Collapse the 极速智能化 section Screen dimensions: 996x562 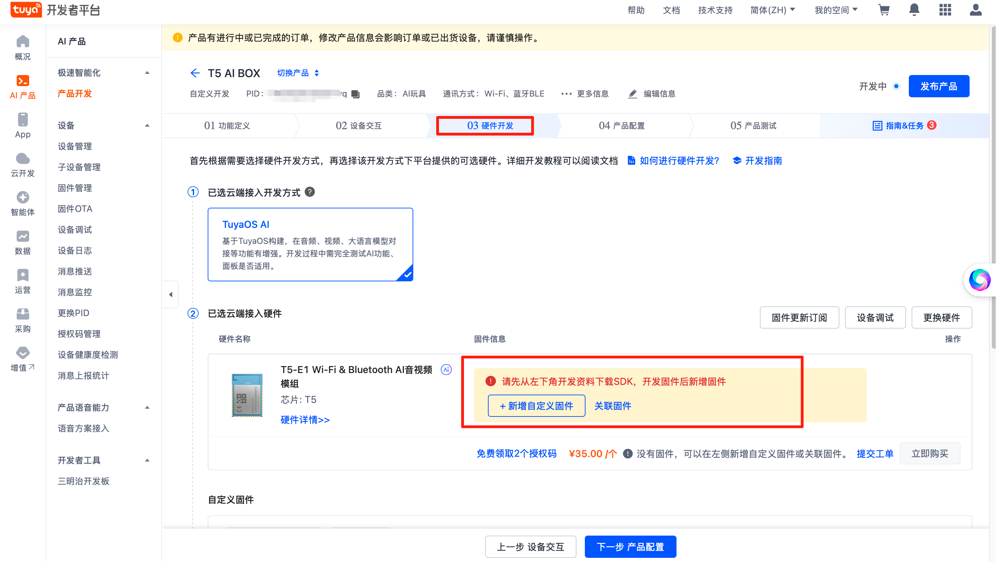point(147,73)
